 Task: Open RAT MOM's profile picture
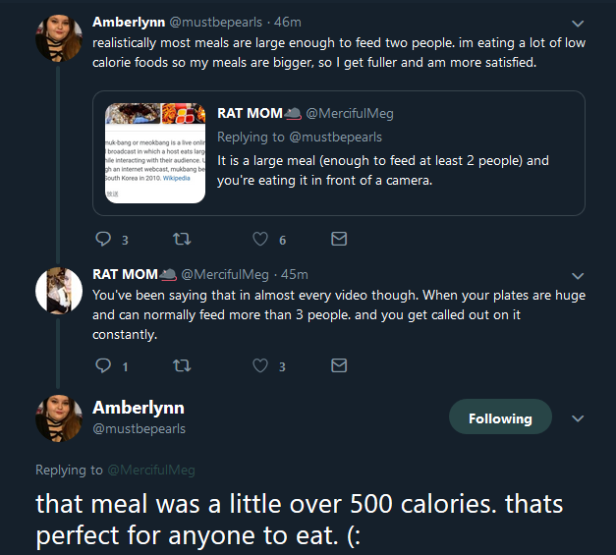[x=59, y=291]
